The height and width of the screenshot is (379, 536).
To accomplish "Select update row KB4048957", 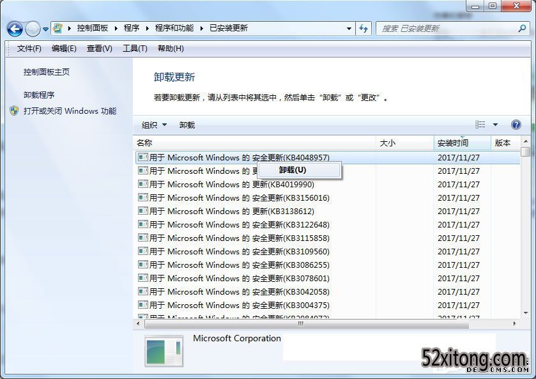I will pyautogui.click(x=328, y=158).
